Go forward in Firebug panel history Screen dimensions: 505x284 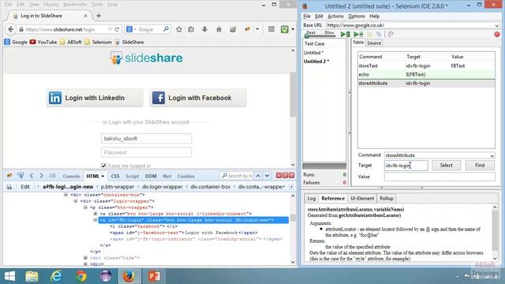tap(41, 175)
